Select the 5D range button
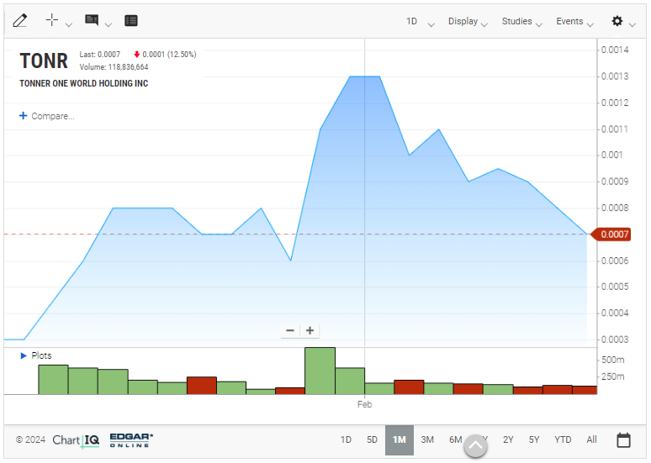Image resolution: width=651 pixels, height=463 pixels. click(x=372, y=439)
